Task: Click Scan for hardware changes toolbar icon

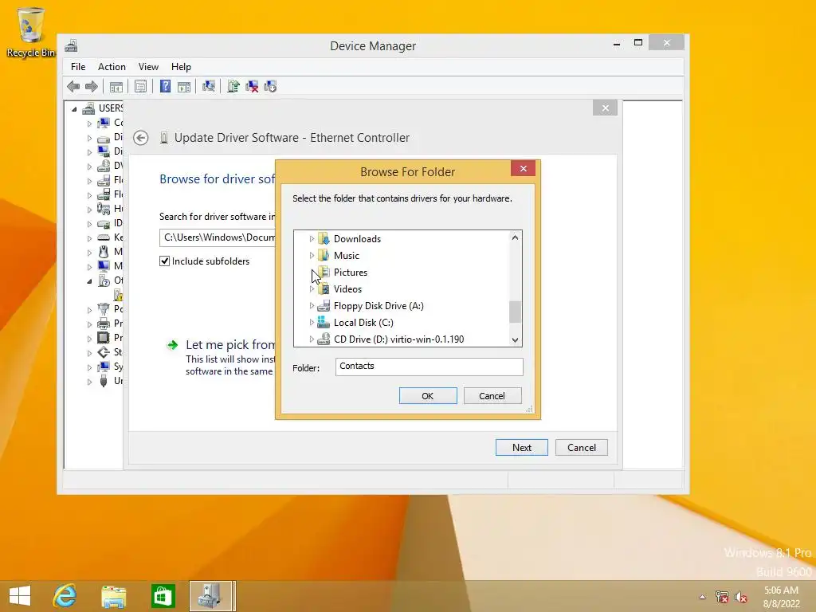Action: tap(209, 86)
